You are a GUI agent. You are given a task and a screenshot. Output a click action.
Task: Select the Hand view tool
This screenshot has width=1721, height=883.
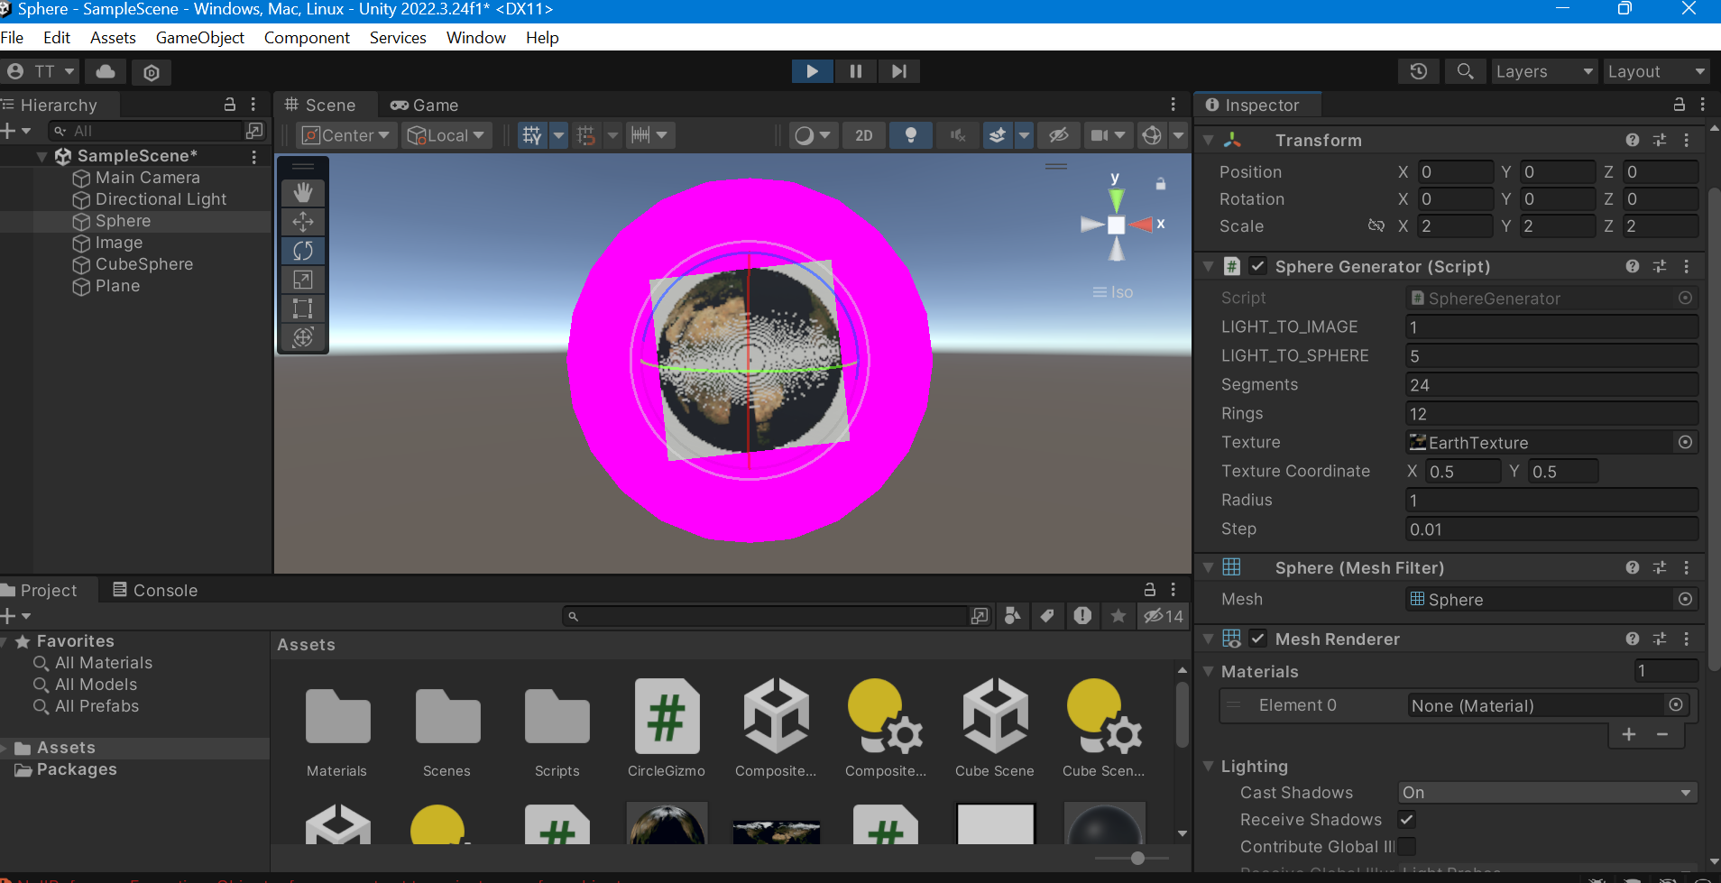pos(303,192)
